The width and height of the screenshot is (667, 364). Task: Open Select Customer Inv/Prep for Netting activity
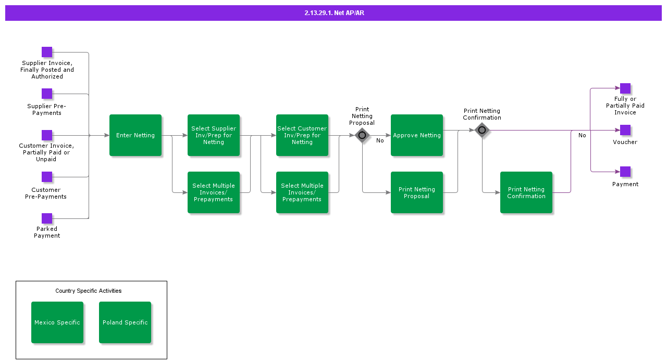click(302, 135)
